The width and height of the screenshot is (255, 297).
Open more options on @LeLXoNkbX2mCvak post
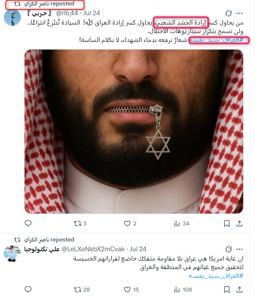pos(239,249)
